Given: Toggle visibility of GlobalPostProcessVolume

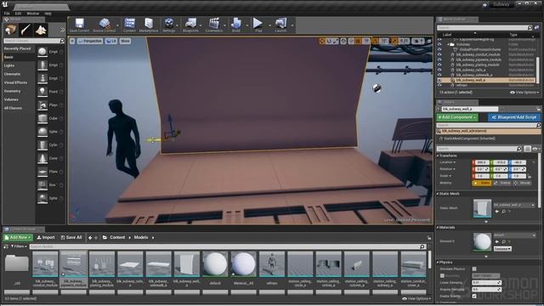Looking at the screenshot, I should pos(439,49).
